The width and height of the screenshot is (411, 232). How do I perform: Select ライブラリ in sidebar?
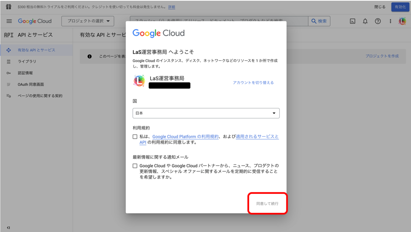pos(37,61)
